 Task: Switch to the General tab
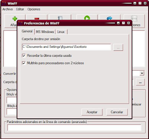27,31
